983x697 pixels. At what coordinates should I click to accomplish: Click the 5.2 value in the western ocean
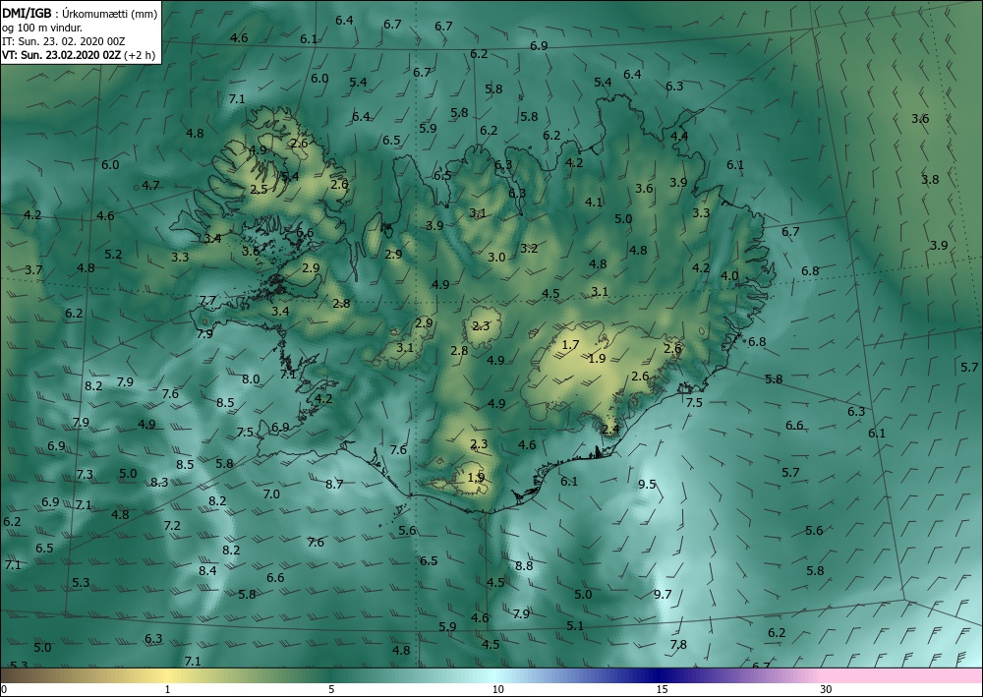pyautogui.click(x=113, y=254)
